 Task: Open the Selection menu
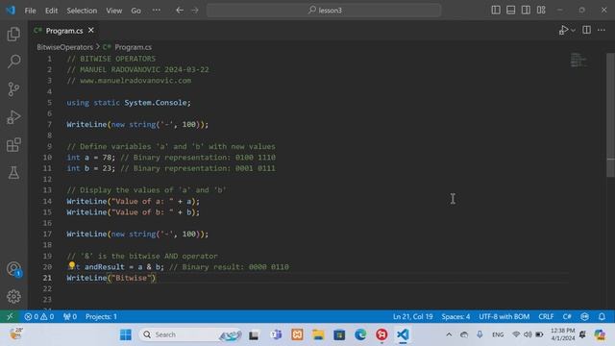(x=82, y=11)
